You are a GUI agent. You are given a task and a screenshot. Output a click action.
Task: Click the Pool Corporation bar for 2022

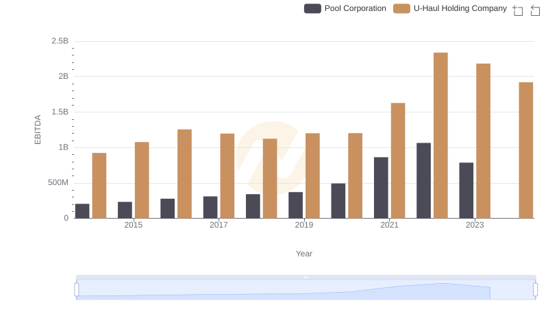pos(423,181)
